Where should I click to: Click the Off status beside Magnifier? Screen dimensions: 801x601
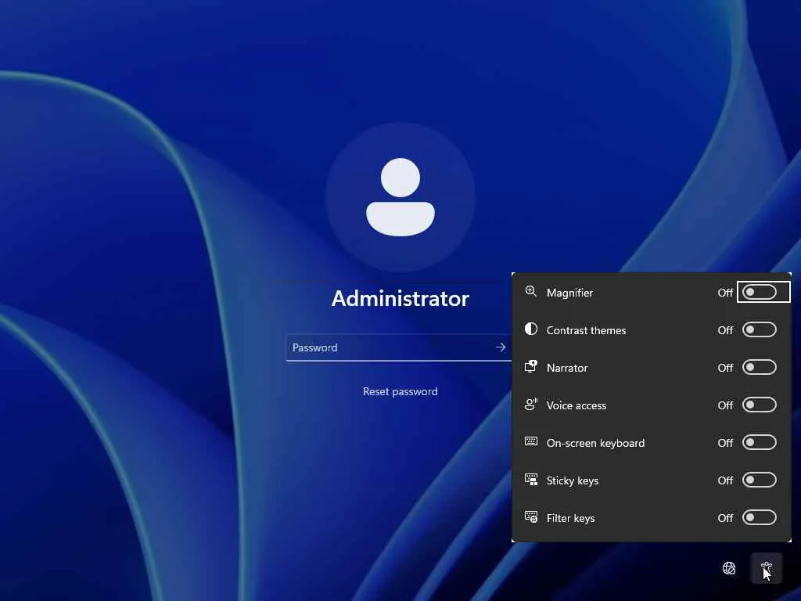coord(725,293)
